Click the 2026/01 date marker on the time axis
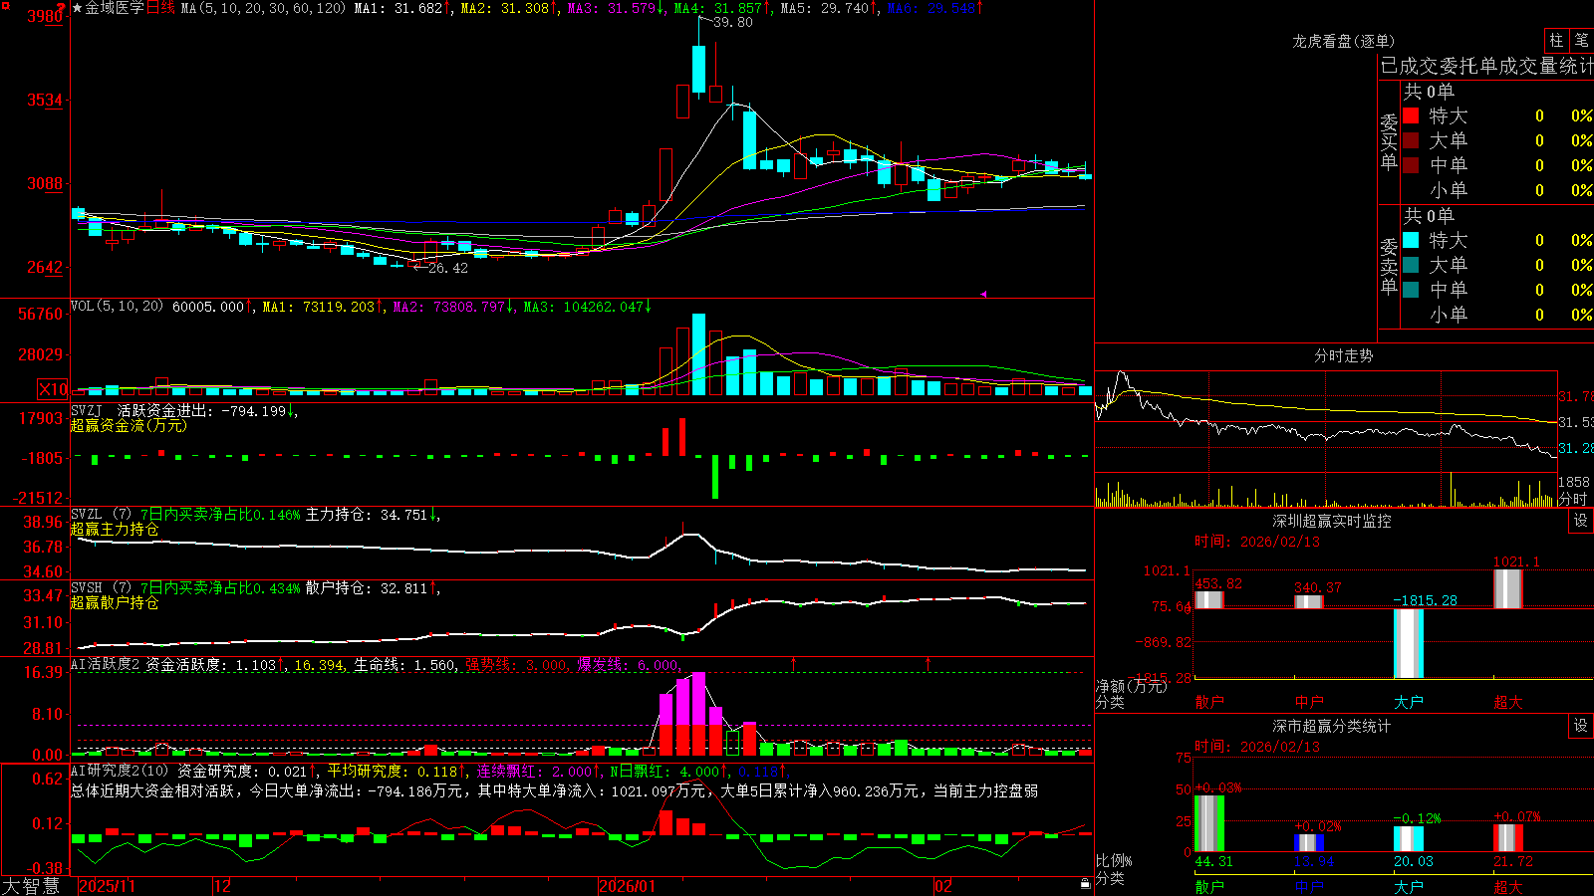This screenshot has width=1594, height=896. click(x=628, y=886)
